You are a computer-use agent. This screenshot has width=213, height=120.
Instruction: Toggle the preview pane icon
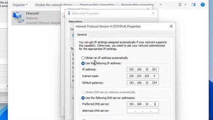tap(193, 5)
